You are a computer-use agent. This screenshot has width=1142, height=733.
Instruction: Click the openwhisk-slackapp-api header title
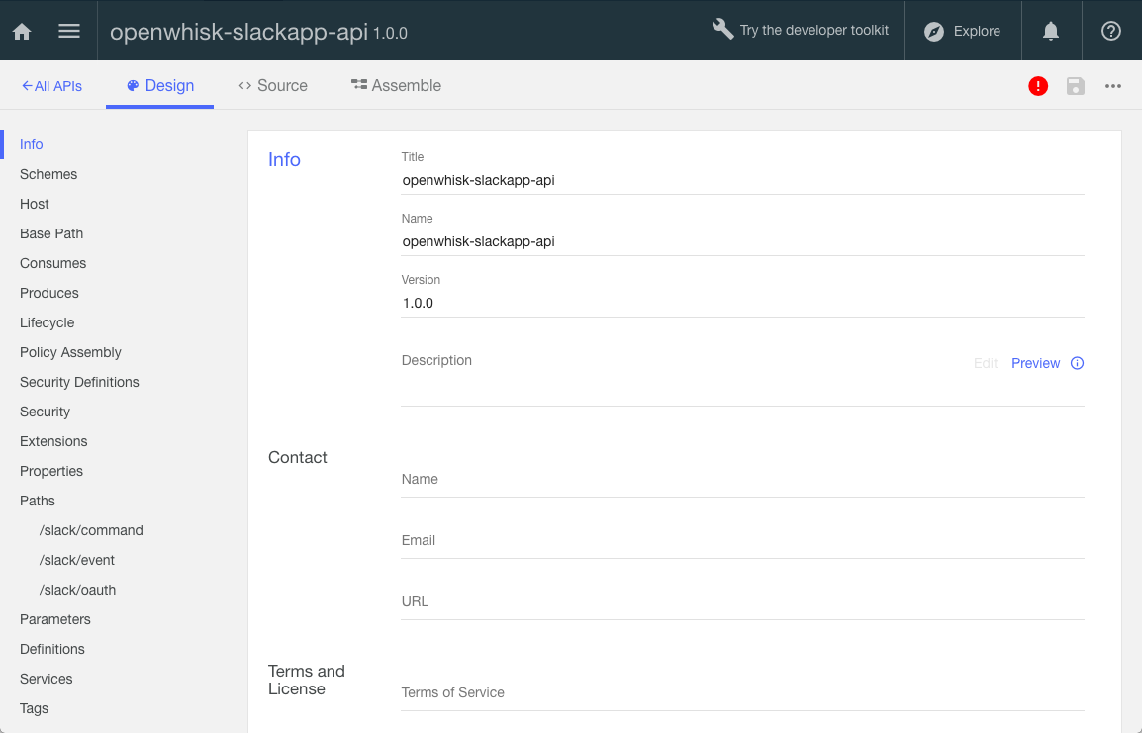pyautogui.click(x=238, y=32)
